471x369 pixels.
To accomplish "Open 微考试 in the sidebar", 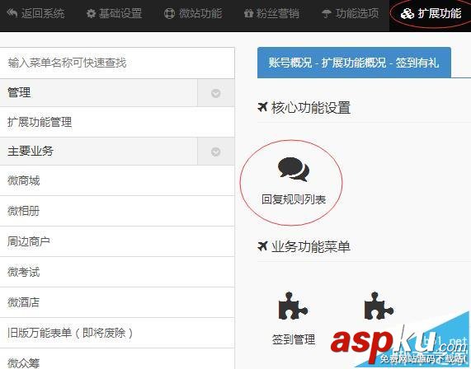I will 117,272.
